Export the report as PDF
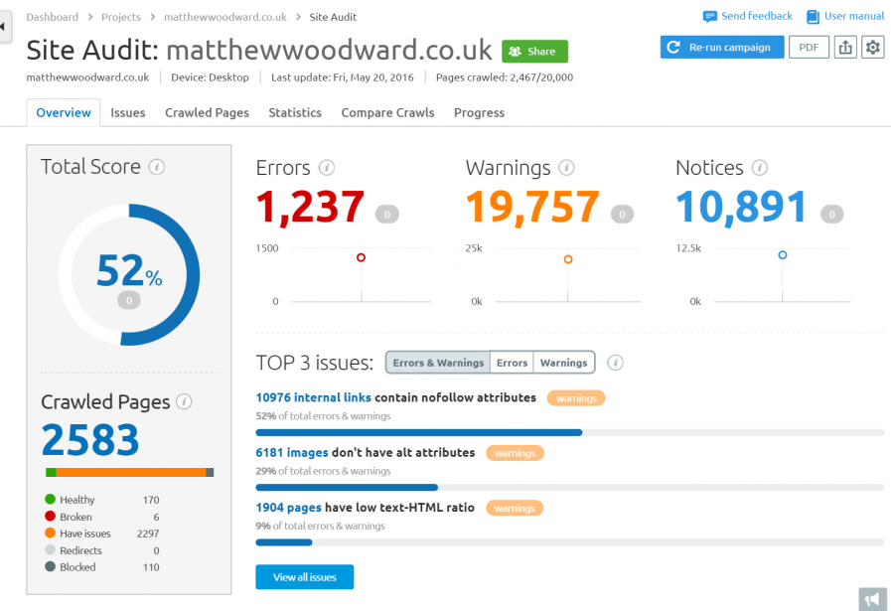The height and width of the screenshot is (611, 891). click(809, 47)
